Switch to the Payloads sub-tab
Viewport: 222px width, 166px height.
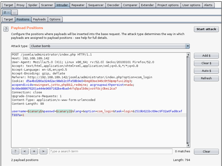pos(39,20)
